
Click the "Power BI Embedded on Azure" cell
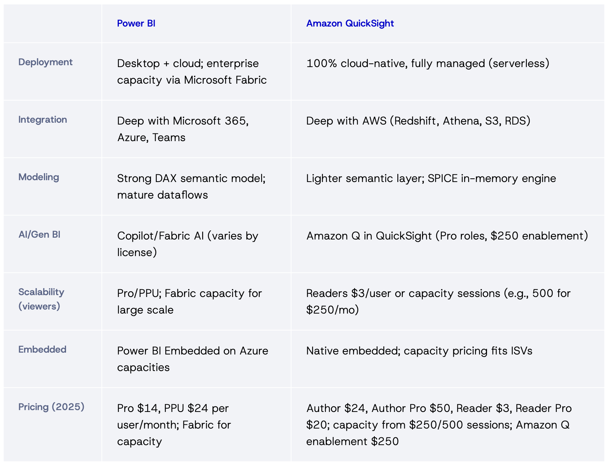(193, 359)
